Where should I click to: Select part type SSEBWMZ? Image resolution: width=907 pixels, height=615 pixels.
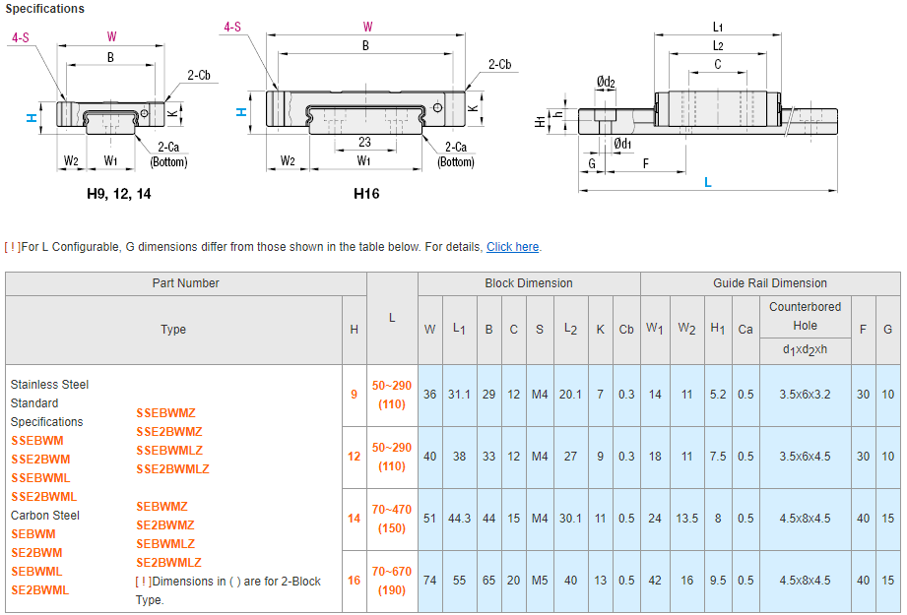coord(166,413)
